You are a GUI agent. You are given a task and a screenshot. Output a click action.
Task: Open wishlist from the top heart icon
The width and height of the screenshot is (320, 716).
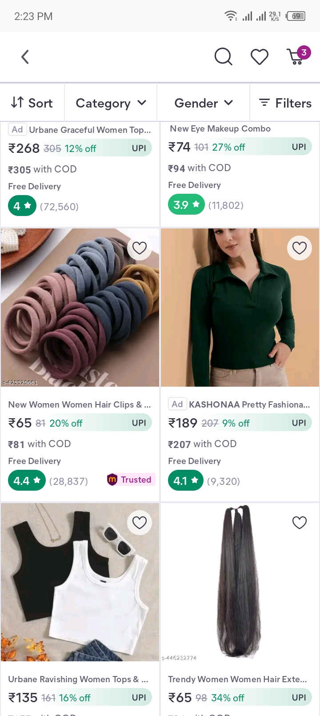click(x=260, y=57)
